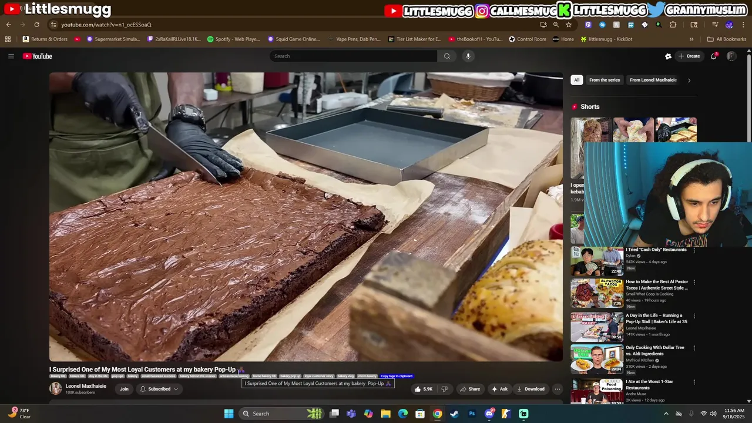
Task: Click the video player to pause
Action: [x=306, y=217]
